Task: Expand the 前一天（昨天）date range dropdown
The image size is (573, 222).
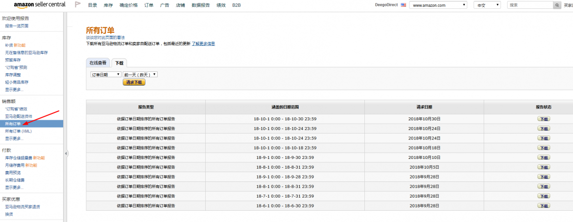Action: point(140,74)
